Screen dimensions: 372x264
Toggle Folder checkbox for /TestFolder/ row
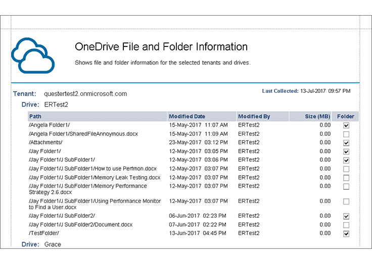(x=346, y=234)
